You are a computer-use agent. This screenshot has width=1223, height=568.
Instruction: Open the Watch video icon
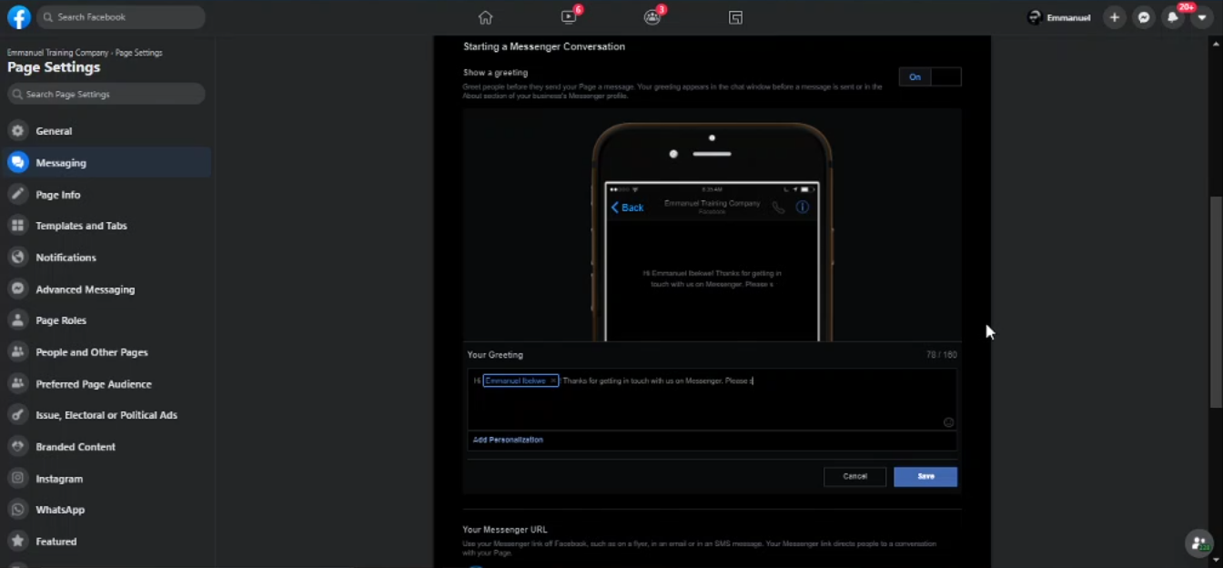coord(569,17)
